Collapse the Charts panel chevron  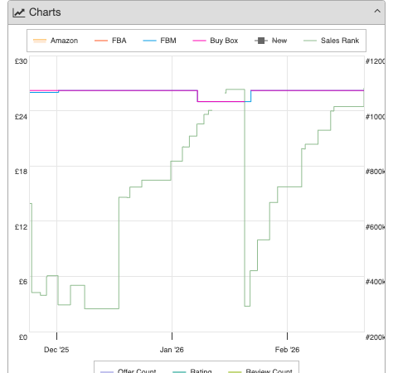(377, 12)
